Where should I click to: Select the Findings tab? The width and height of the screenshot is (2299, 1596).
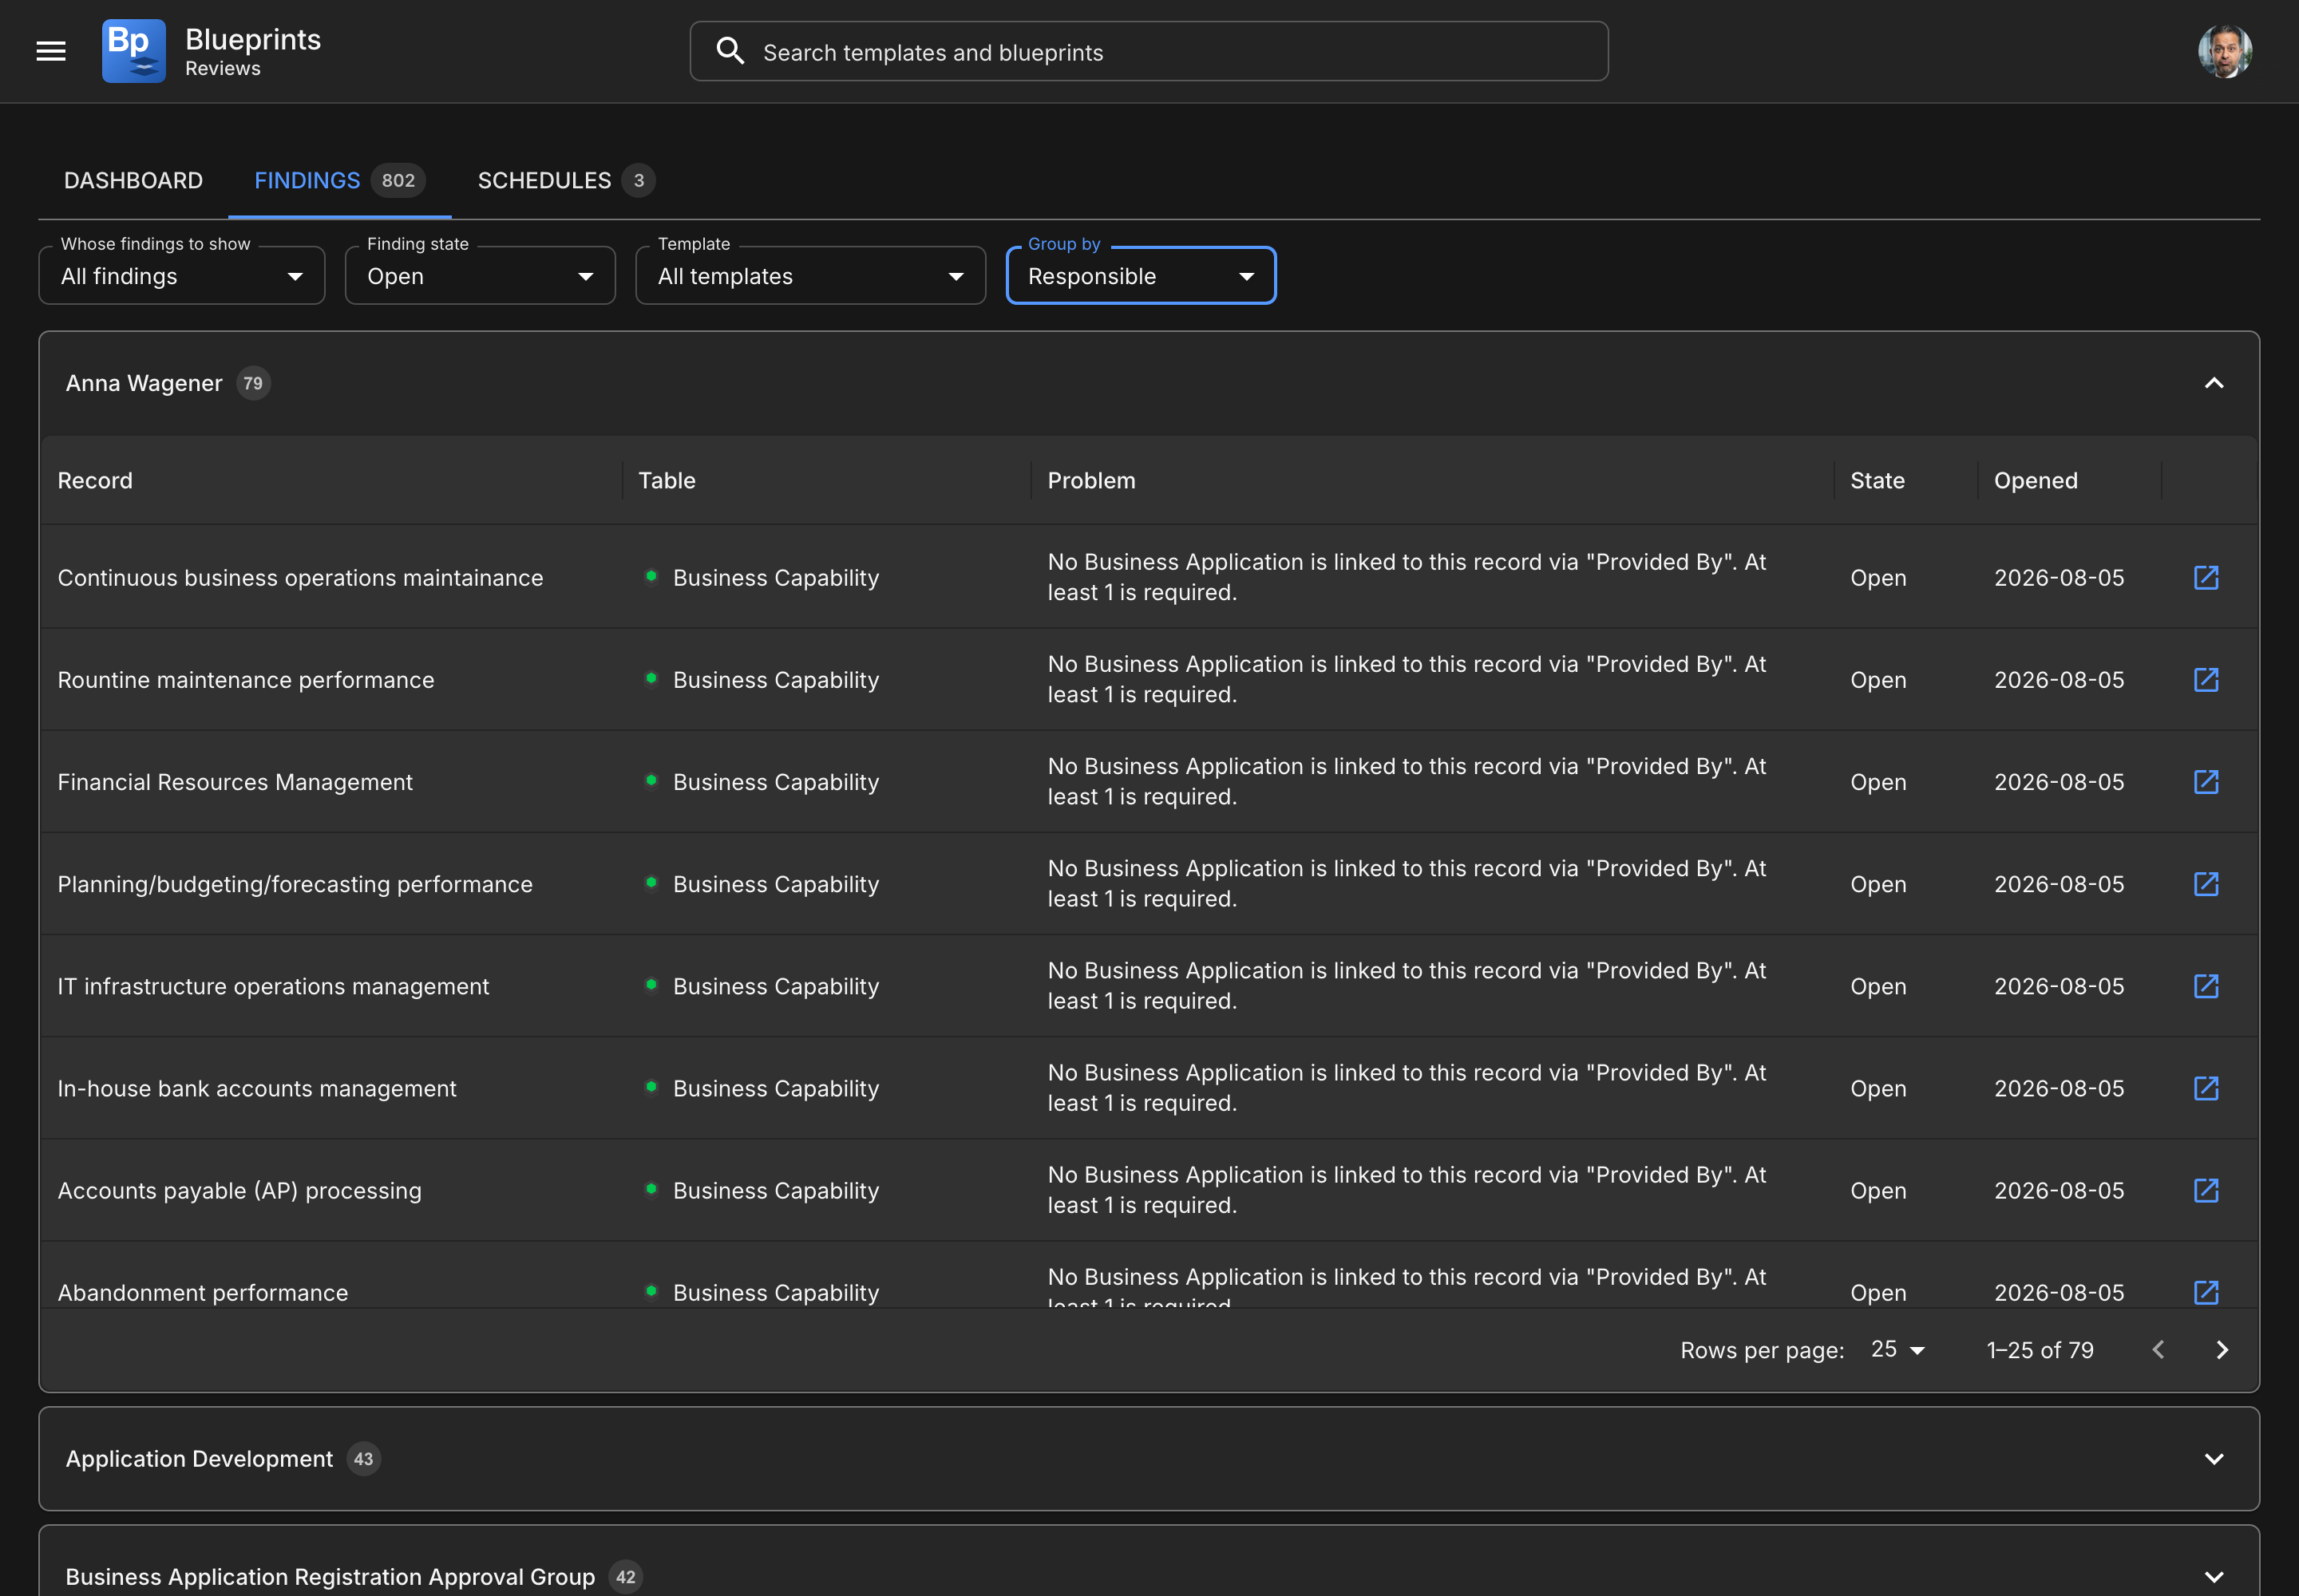pyautogui.click(x=339, y=180)
